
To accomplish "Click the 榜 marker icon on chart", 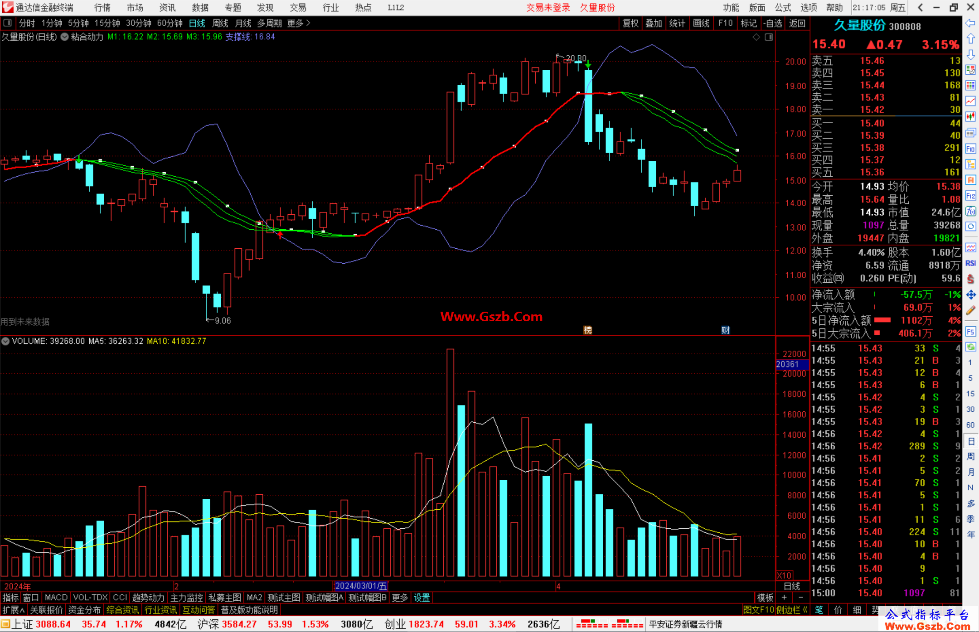I will coord(587,330).
